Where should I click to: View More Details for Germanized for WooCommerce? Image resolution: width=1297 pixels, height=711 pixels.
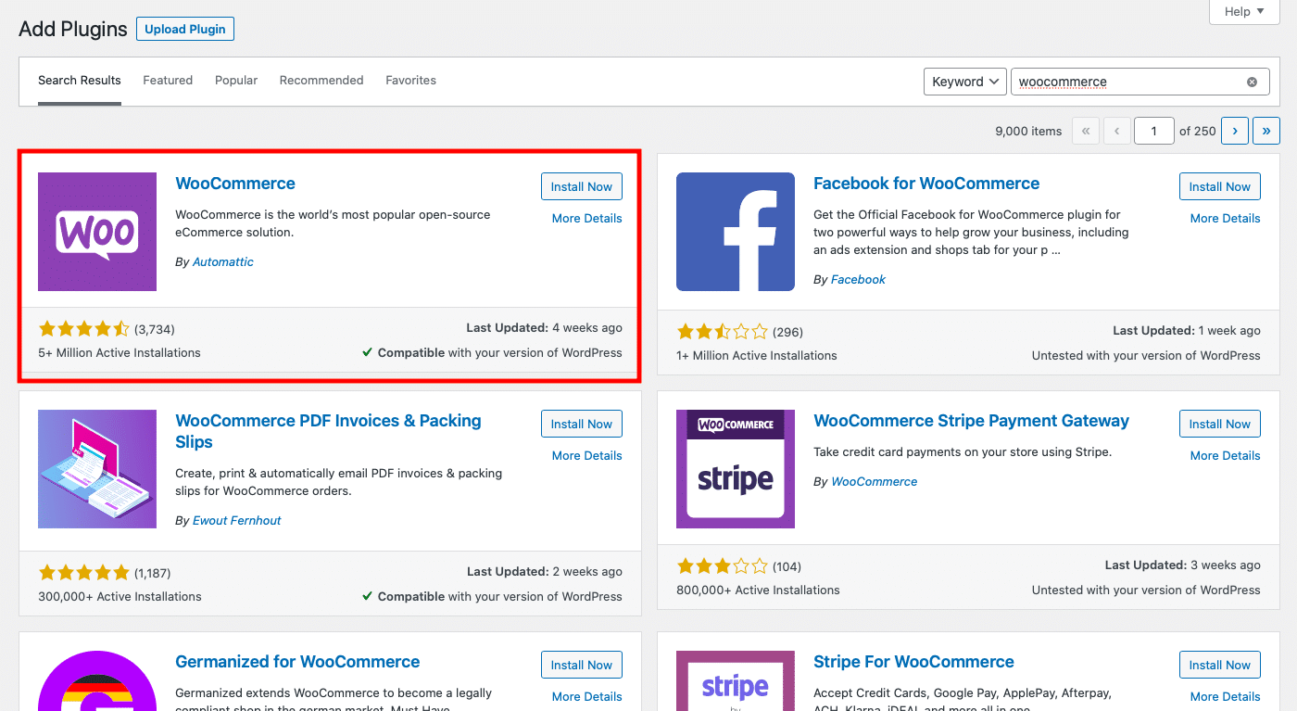(587, 697)
